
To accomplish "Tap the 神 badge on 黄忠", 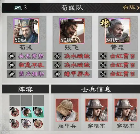I will (105, 23).
